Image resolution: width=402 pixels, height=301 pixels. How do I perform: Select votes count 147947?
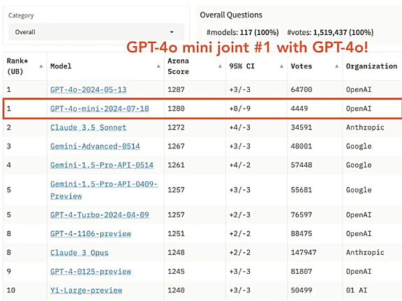click(304, 253)
